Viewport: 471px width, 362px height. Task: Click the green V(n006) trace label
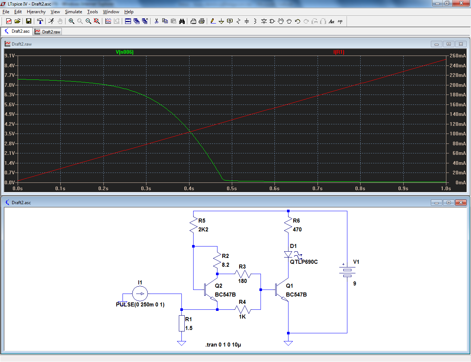(x=124, y=52)
